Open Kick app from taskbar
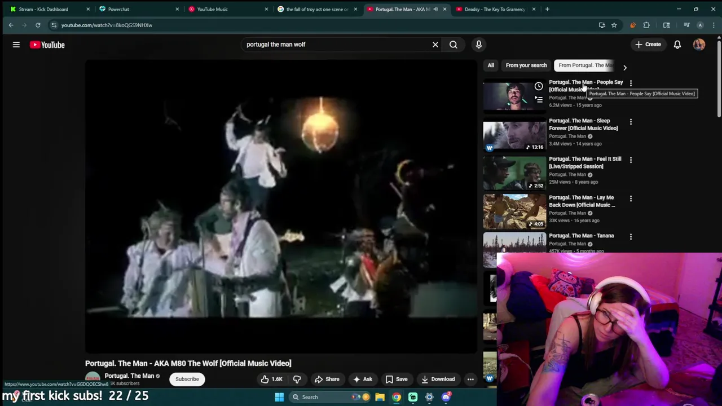The image size is (722, 406). pos(413,397)
